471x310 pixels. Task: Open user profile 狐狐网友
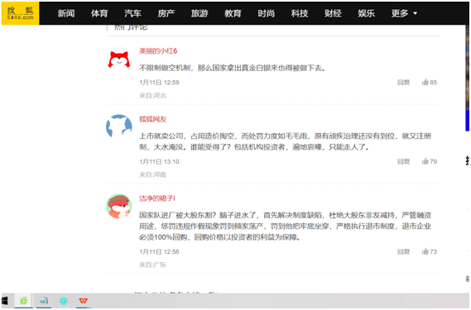(152, 119)
